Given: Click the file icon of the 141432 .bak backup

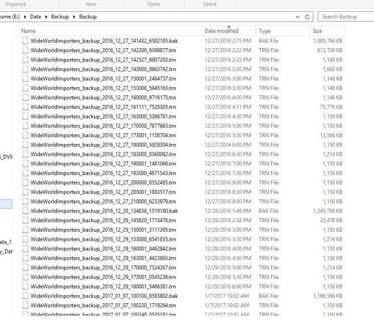Looking at the screenshot, I should click(24, 41).
